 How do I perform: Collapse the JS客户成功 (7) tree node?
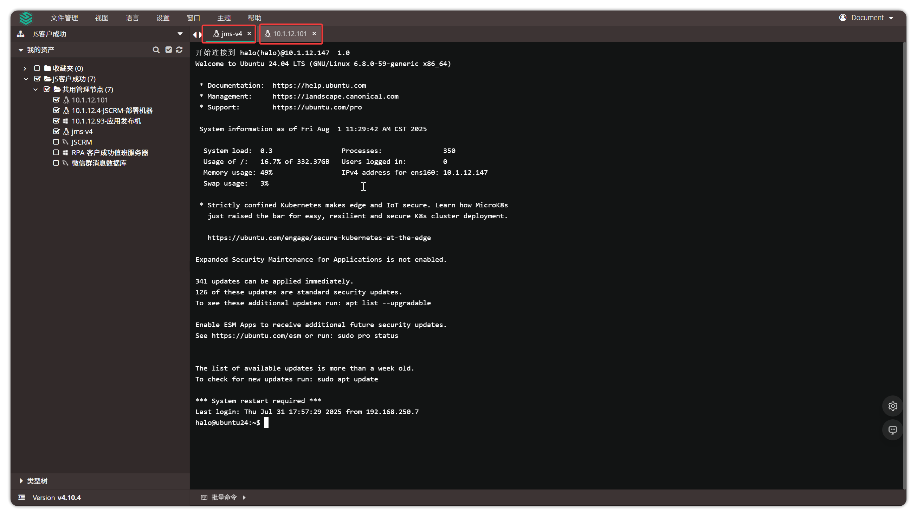point(26,79)
